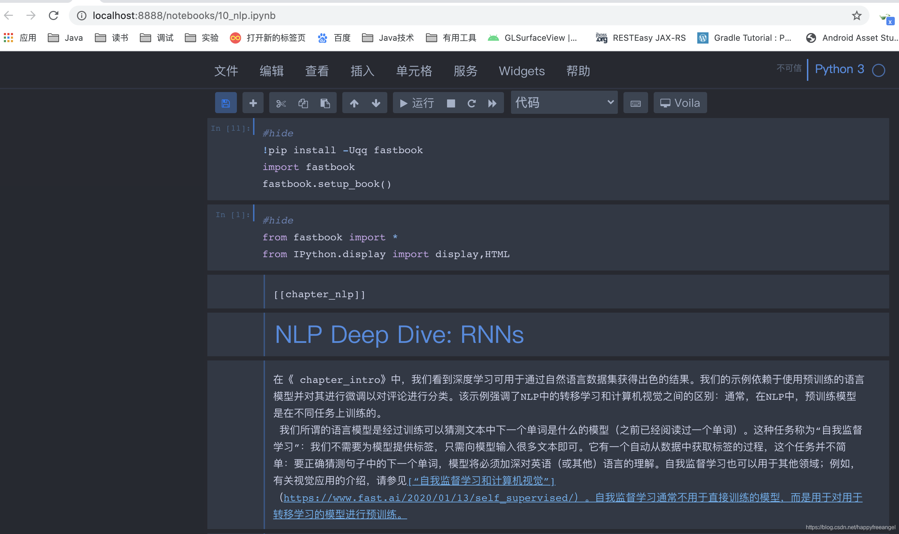Open the 自我监督学习和计算机视觉 link
The width and height of the screenshot is (899, 534).
click(482, 481)
